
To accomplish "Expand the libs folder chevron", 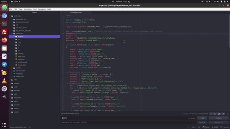I will coord(14,51).
